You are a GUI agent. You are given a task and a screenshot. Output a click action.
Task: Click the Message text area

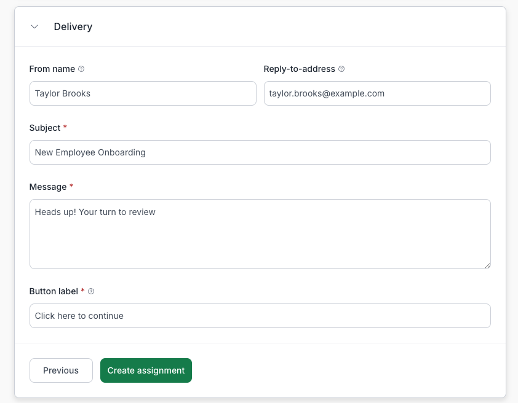pos(260,233)
